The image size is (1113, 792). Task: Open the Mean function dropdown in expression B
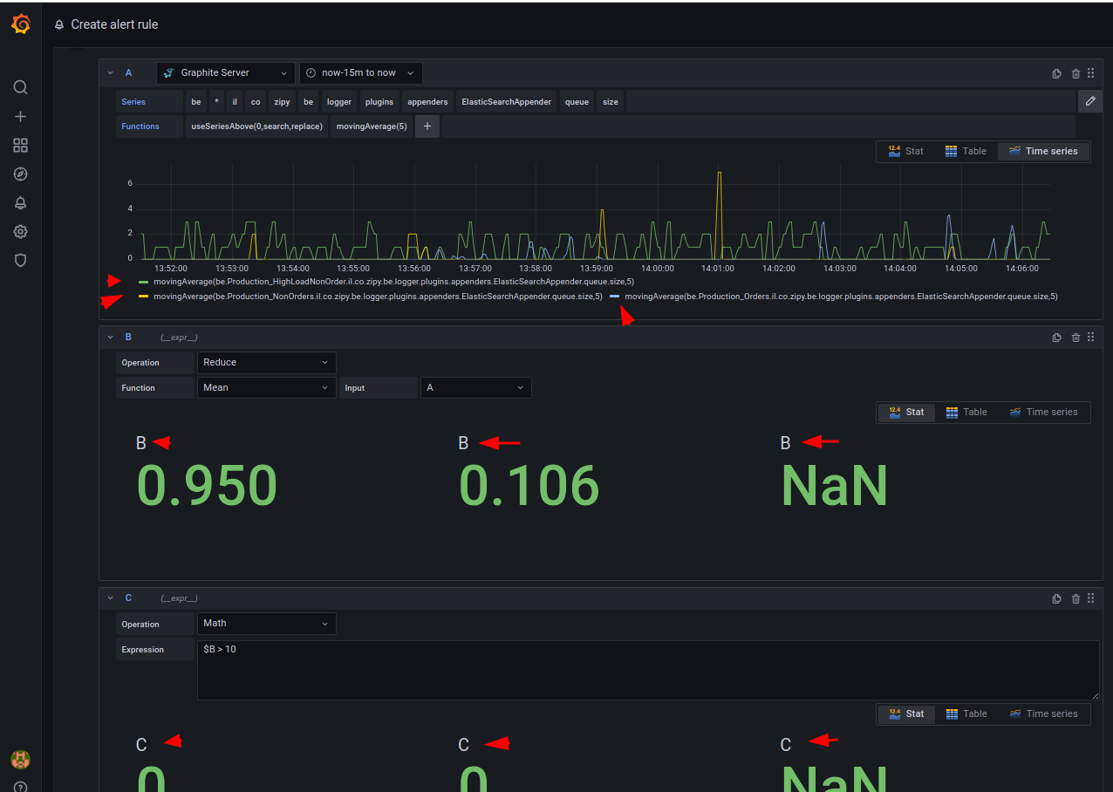coord(266,387)
